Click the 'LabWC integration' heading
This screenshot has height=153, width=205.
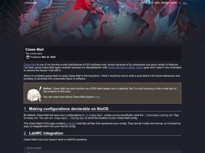point(46,133)
